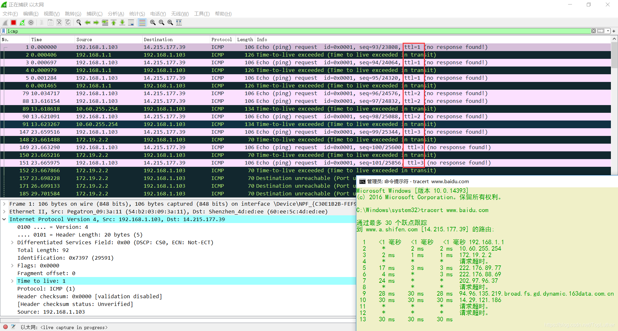Clear the icmp display filter
The height and width of the screenshot is (331, 618).
click(594, 31)
